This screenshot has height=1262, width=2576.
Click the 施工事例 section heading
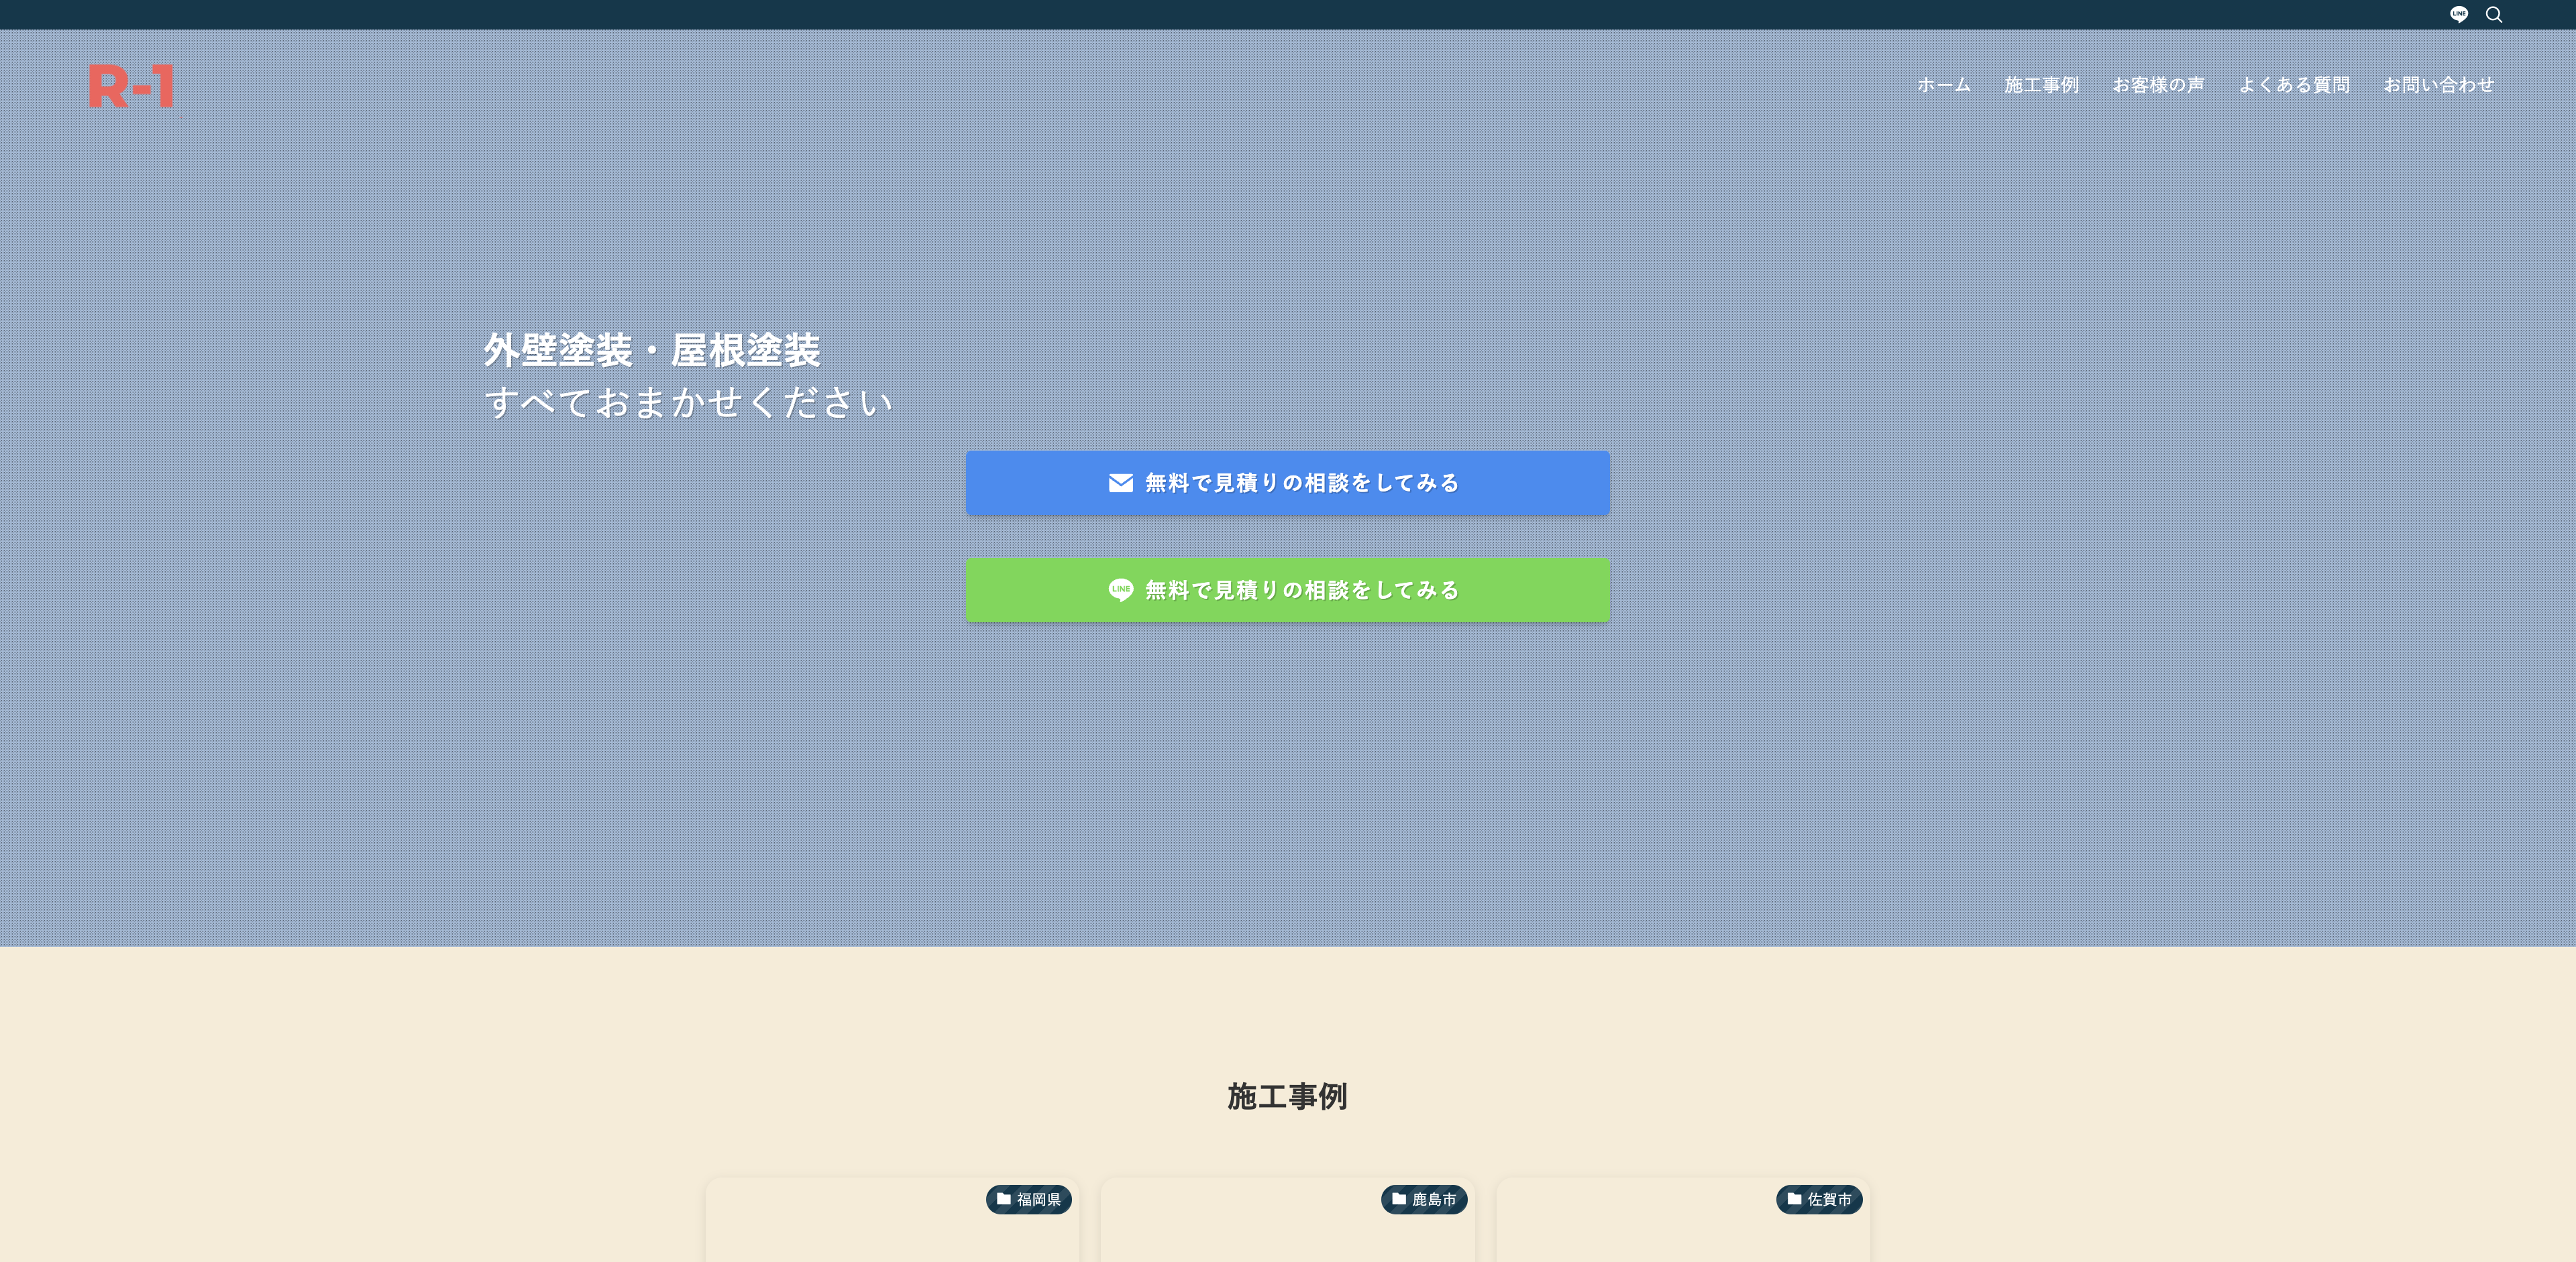1287,1096
